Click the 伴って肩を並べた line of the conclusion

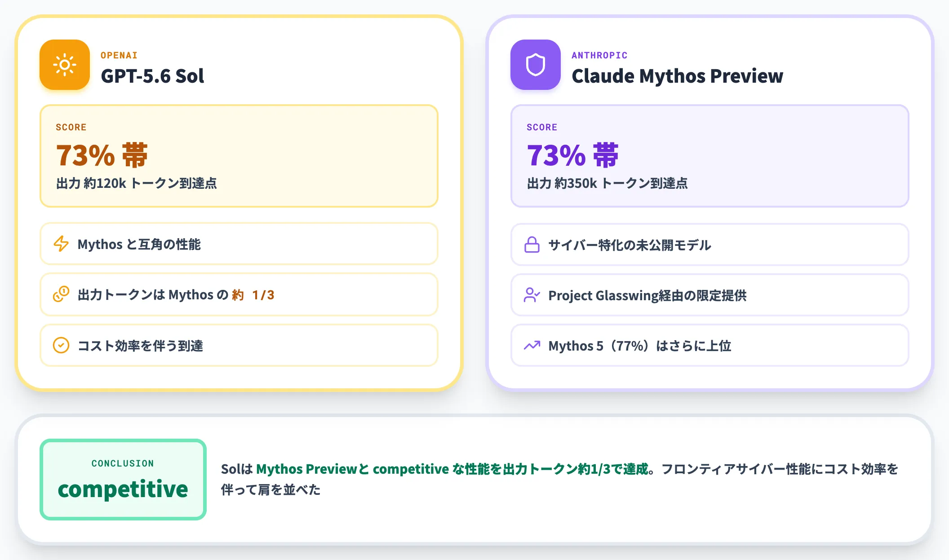coord(271,489)
